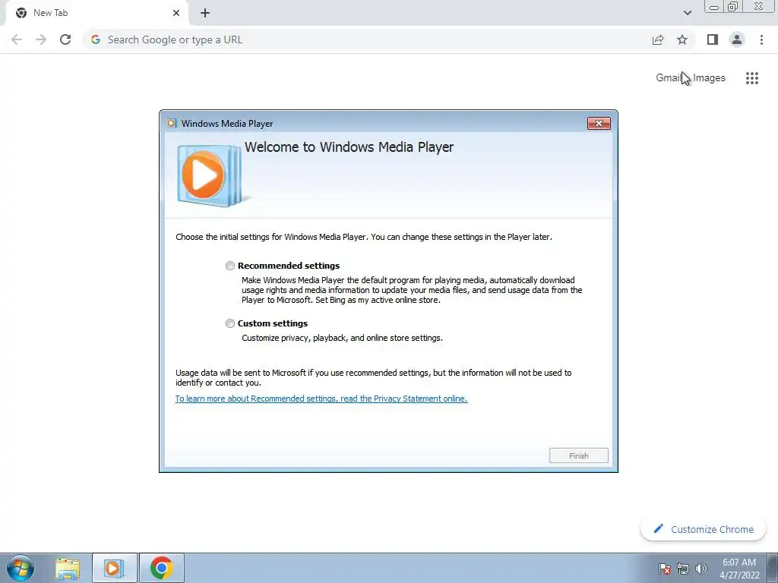
Task: Close the New Tab tab
Action: [176, 13]
